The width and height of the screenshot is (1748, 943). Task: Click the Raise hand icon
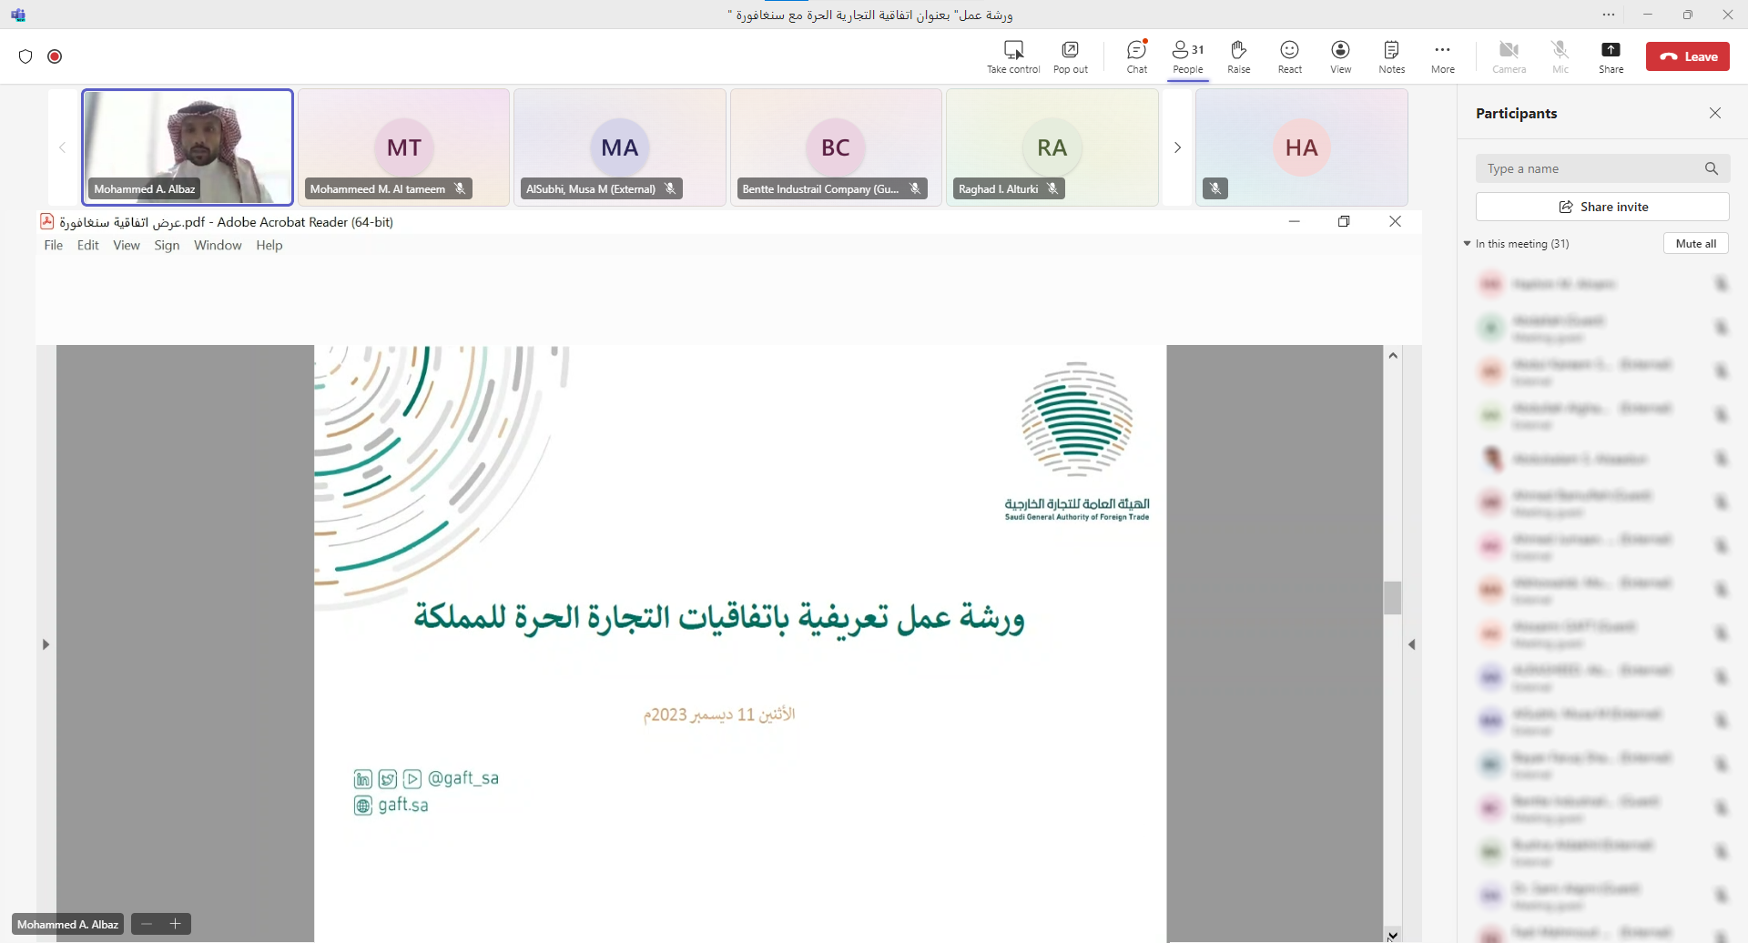point(1238,56)
